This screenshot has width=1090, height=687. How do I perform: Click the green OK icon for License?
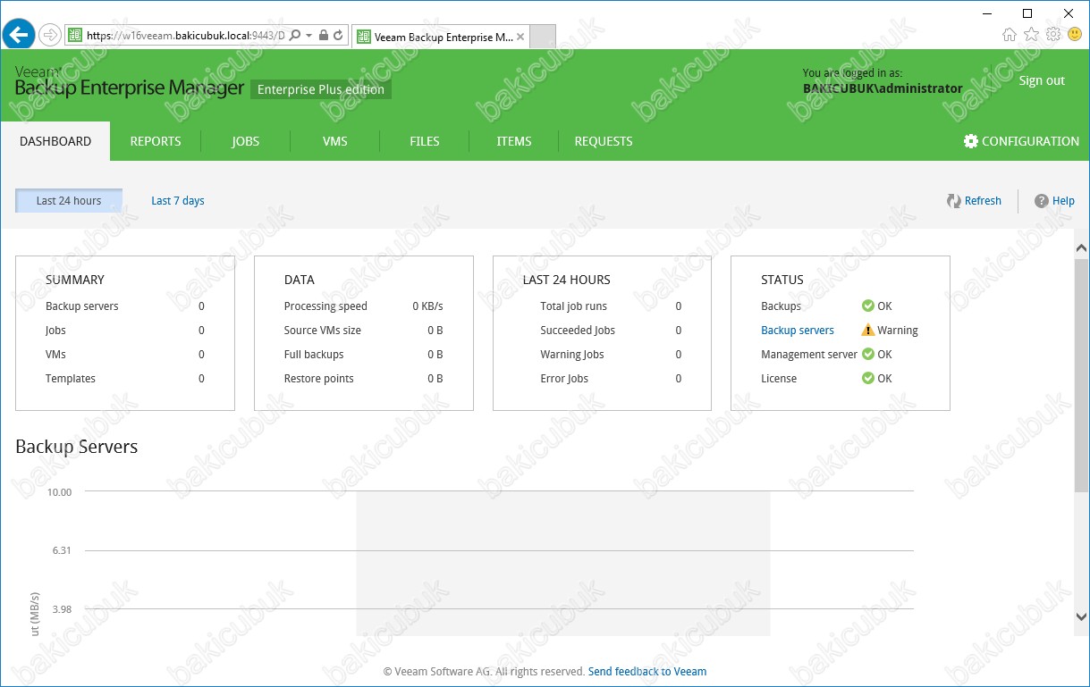pyautogui.click(x=867, y=379)
